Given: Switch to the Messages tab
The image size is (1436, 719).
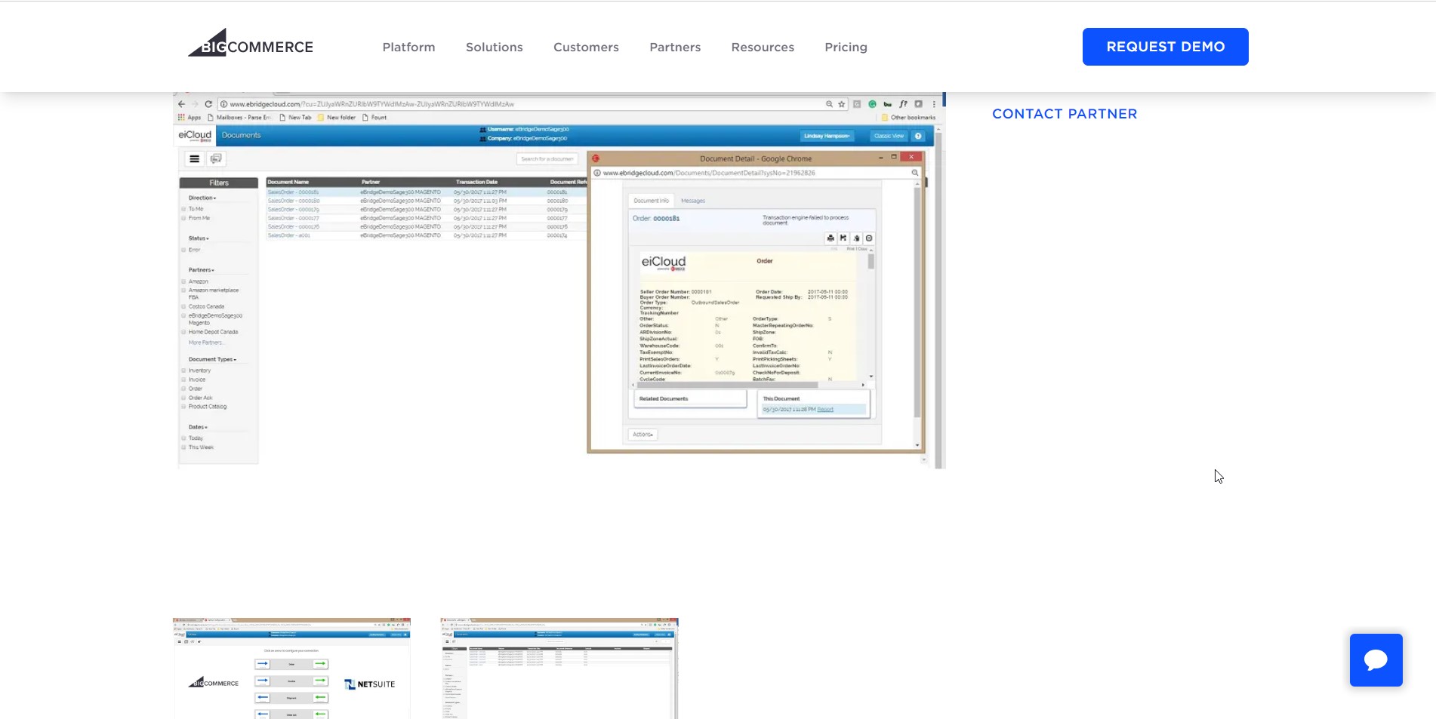Looking at the screenshot, I should (692, 201).
